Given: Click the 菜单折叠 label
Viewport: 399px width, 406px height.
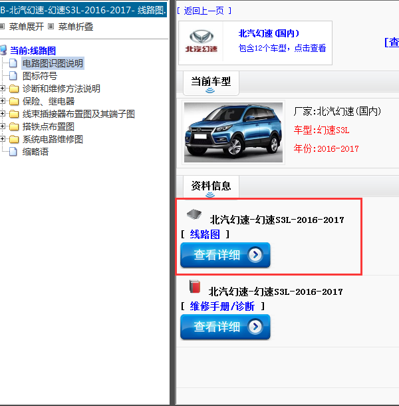Looking at the screenshot, I should pos(76,27).
